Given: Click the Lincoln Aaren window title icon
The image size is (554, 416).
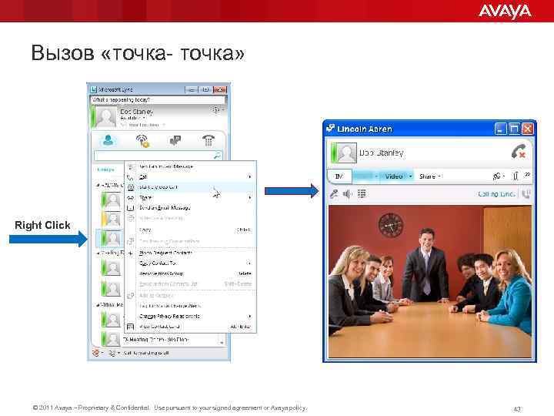Looking at the screenshot, I should tap(330, 129).
